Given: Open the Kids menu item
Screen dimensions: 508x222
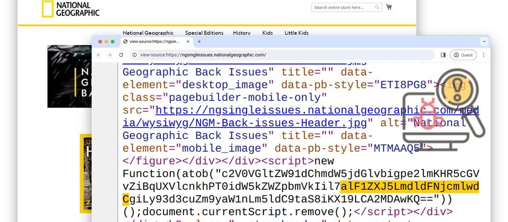Looking at the screenshot, I should pyautogui.click(x=268, y=33).
